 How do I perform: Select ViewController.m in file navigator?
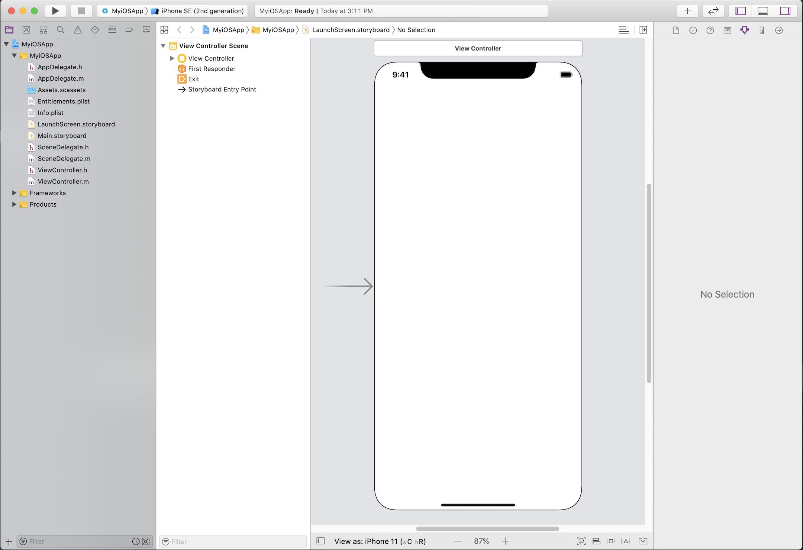click(x=64, y=181)
